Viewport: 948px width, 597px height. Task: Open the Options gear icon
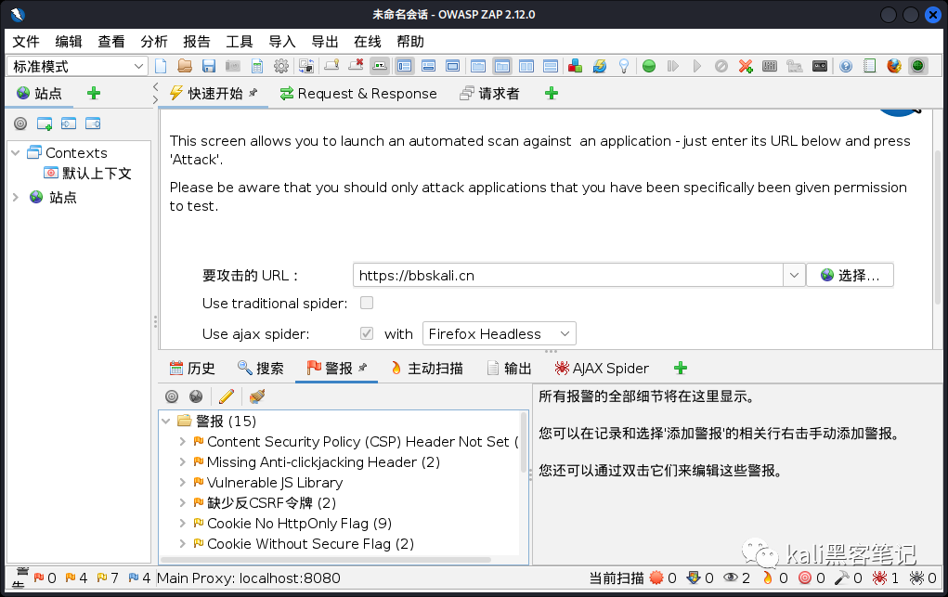point(281,66)
